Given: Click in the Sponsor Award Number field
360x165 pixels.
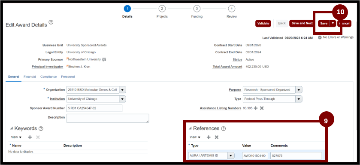Looking at the screenshot, I should tap(94, 108).
